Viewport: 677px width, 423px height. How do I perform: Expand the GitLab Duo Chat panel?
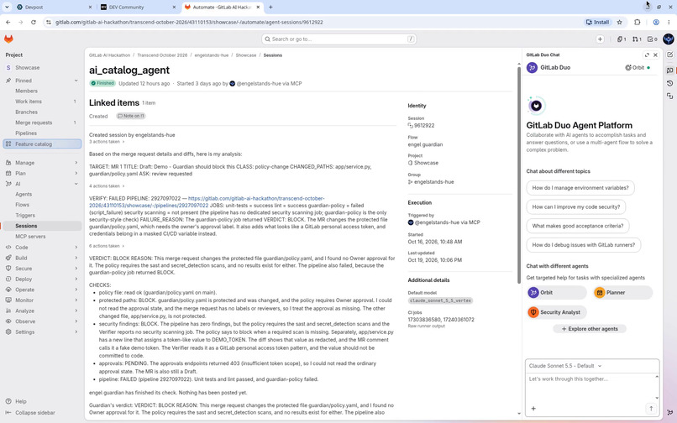click(x=647, y=55)
